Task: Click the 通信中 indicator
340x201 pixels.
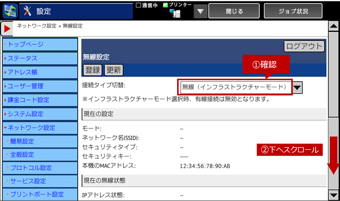Action: click(x=147, y=5)
